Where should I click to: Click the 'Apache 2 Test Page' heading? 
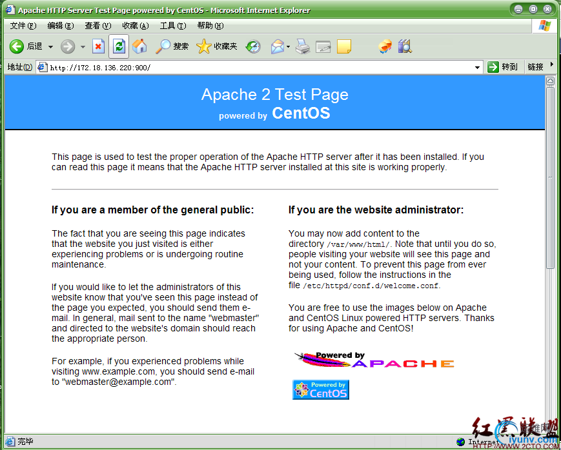[275, 95]
